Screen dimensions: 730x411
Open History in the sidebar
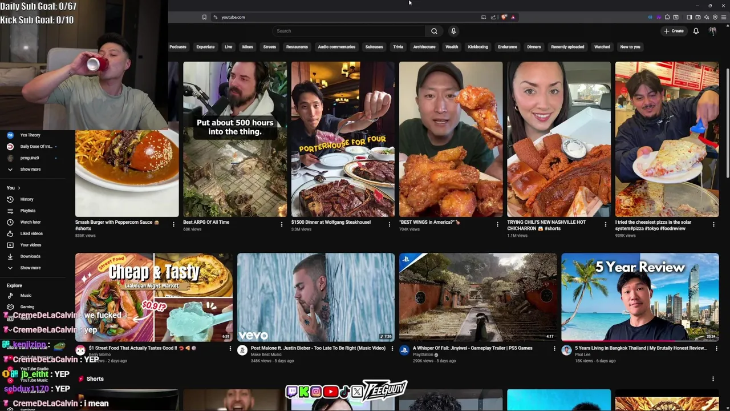27,199
